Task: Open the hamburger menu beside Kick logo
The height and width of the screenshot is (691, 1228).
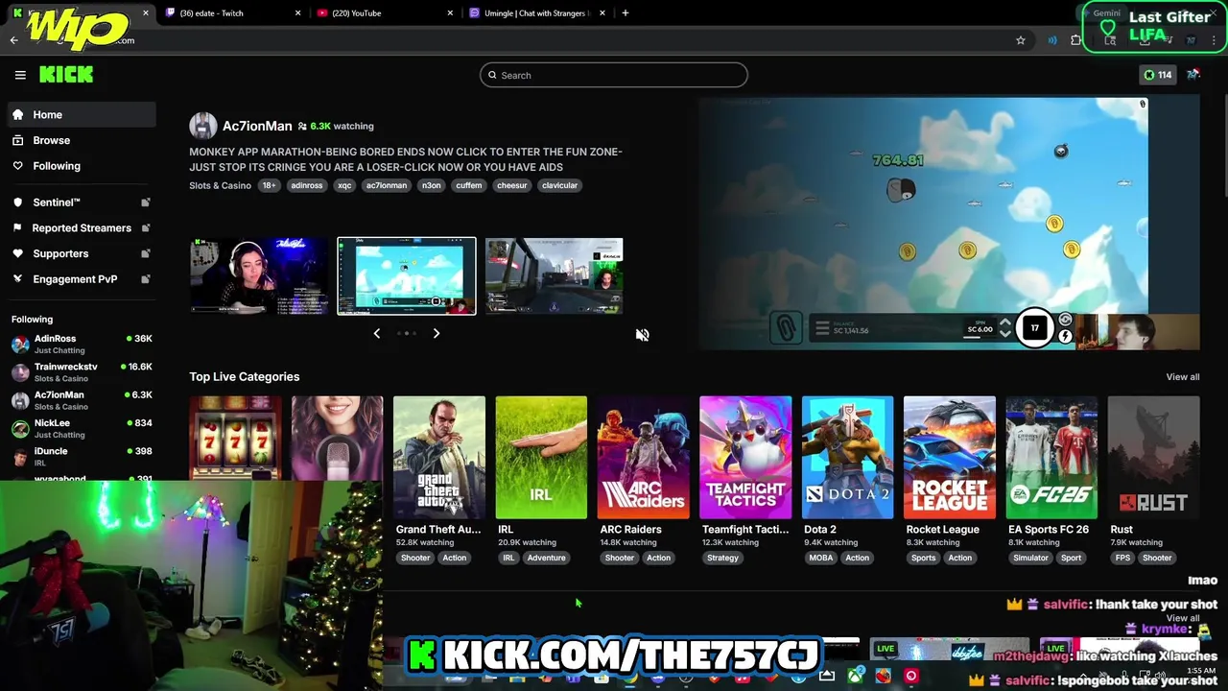Action: pyautogui.click(x=20, y=75)
